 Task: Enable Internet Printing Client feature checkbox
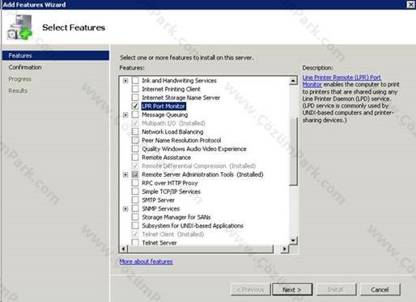(x=135, y=89)
